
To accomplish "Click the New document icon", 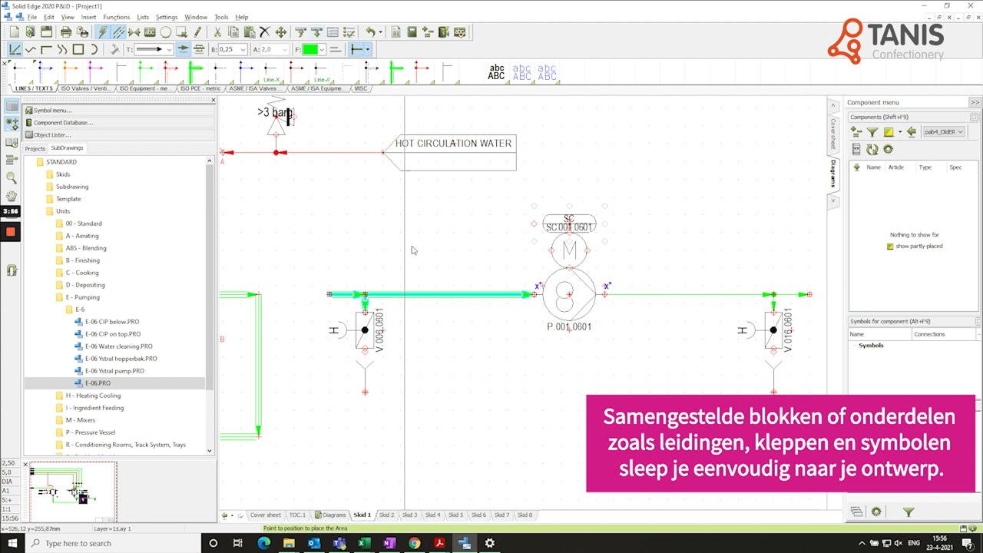I will pyautogui.click(x=14, y=31).
